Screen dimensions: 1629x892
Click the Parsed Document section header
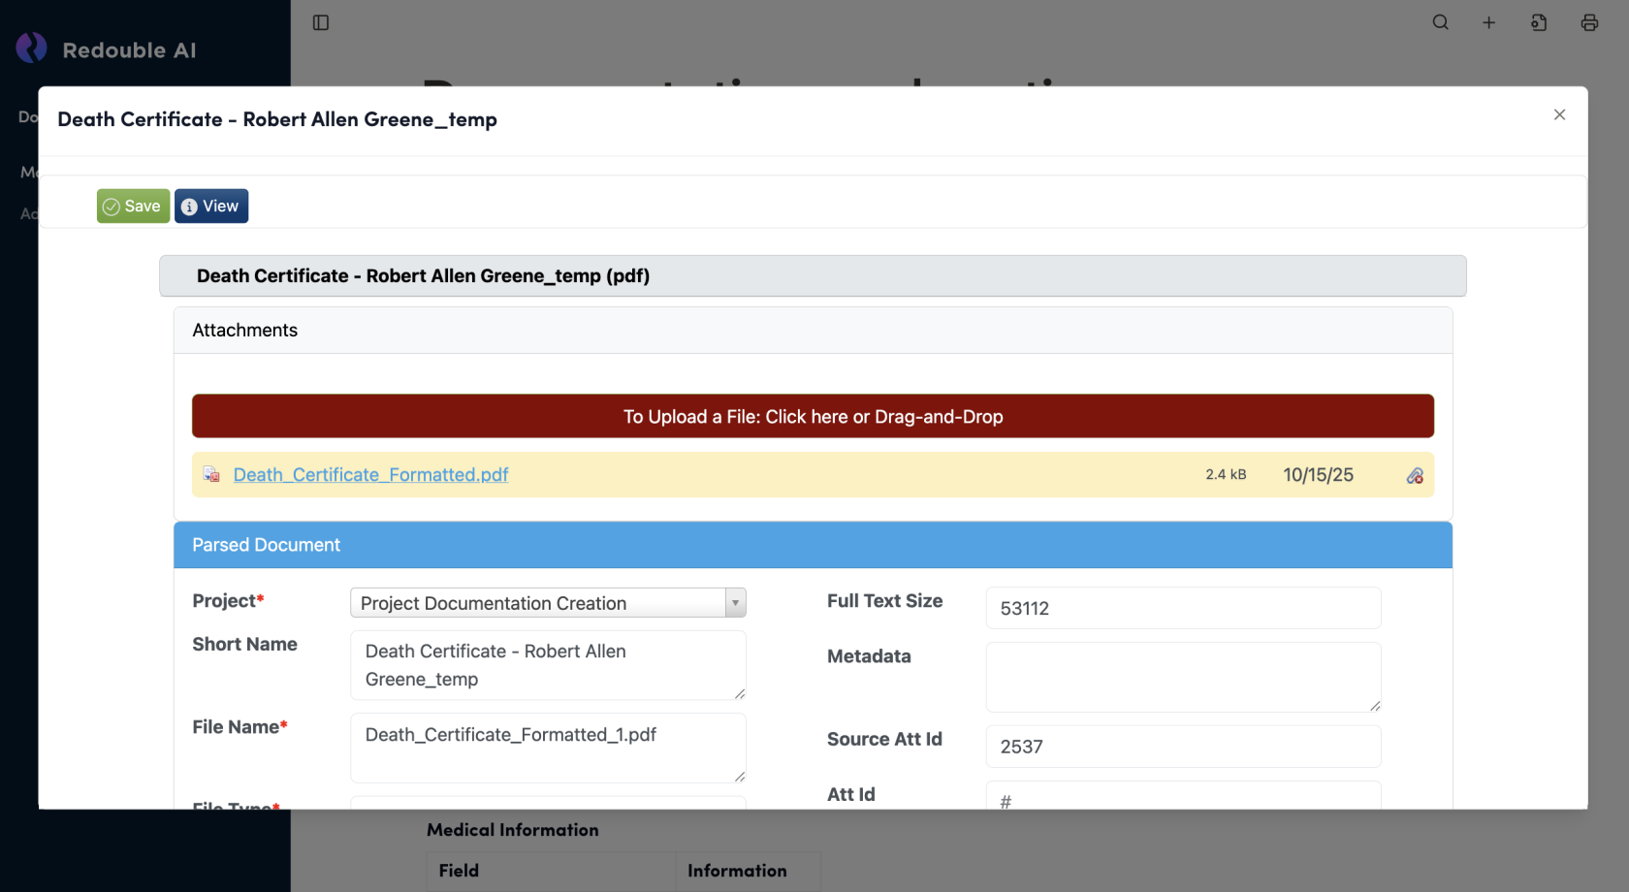[813, 545]
